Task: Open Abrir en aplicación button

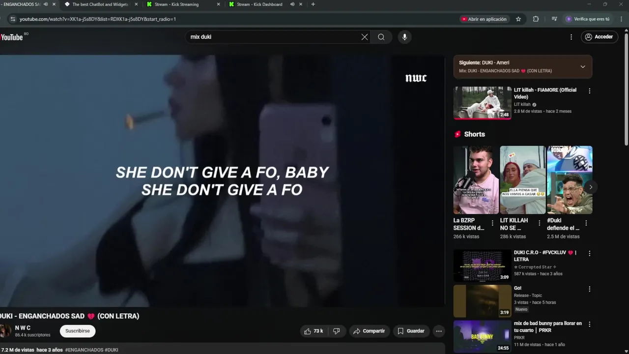Action: click(484, 19)
